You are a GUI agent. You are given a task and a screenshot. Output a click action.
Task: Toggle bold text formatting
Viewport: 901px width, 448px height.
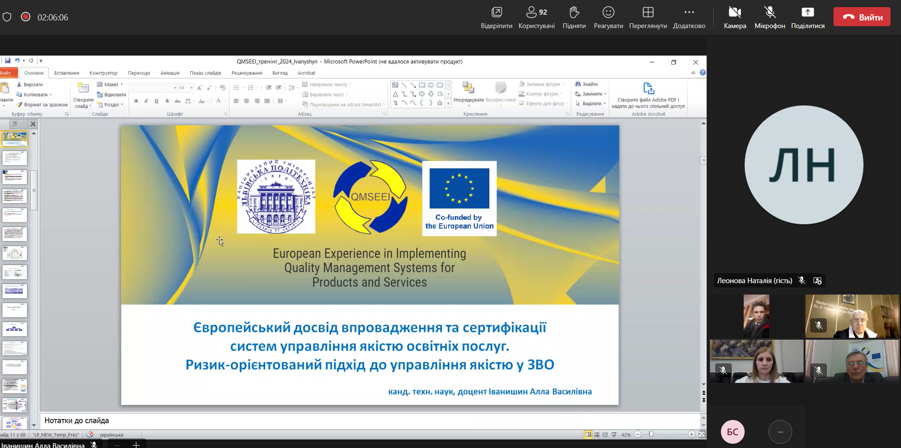pos(136,101)
